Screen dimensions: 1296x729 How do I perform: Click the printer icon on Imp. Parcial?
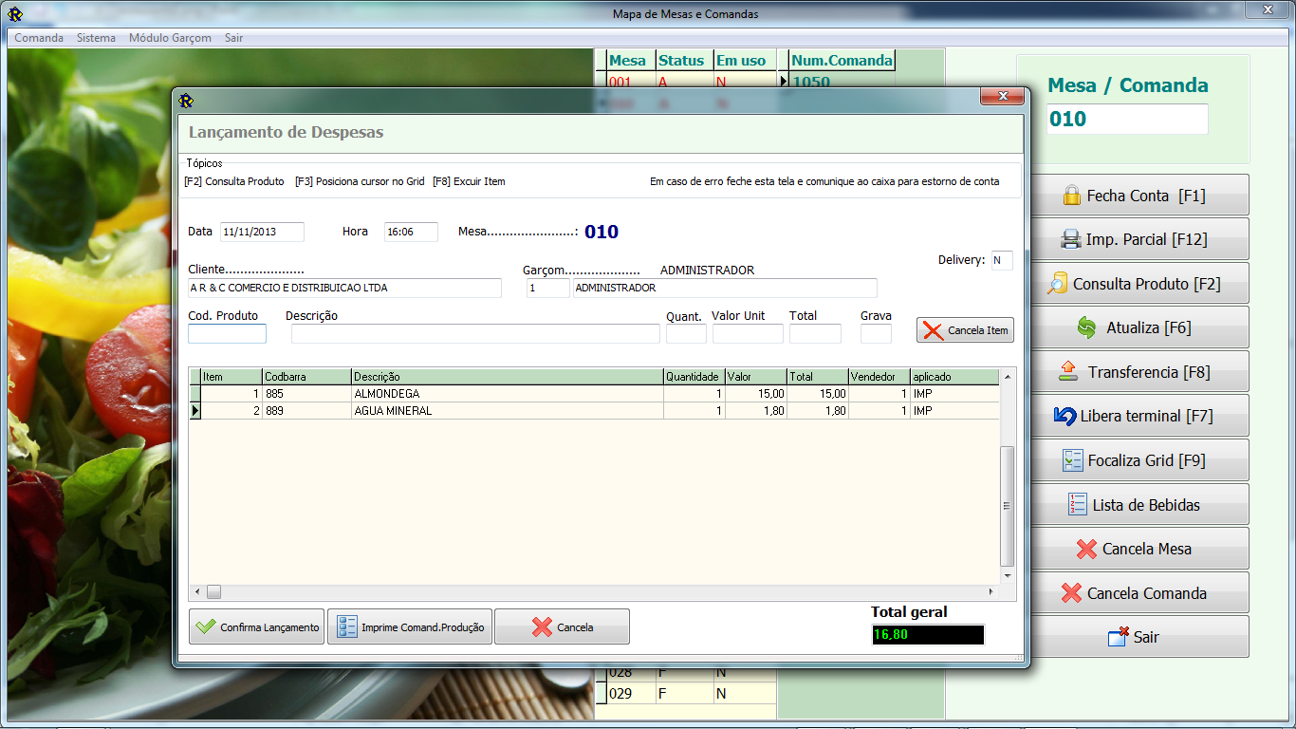(x=1070, y=239)
